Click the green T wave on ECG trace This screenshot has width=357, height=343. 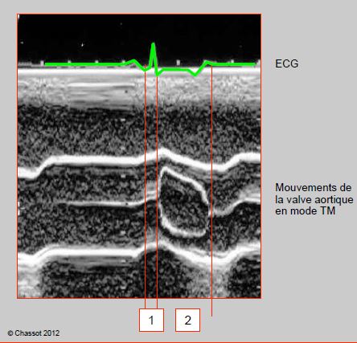pos(195,72)
